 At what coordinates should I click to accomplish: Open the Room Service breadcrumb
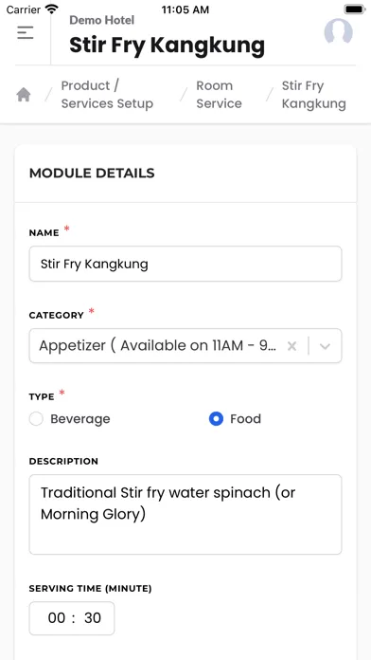click(219, 95)
